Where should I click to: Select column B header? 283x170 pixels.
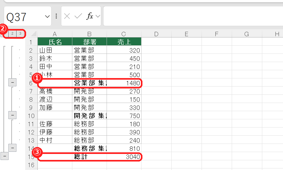coord(89,34)
